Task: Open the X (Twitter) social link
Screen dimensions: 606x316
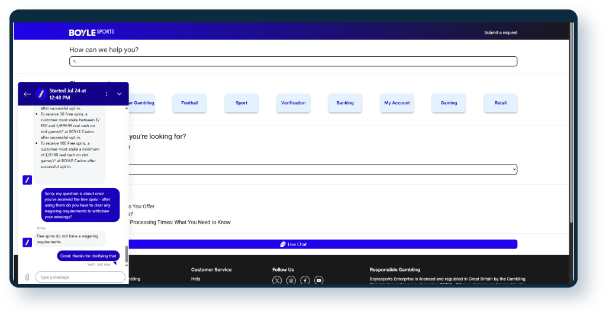Action: coord(277,280)
